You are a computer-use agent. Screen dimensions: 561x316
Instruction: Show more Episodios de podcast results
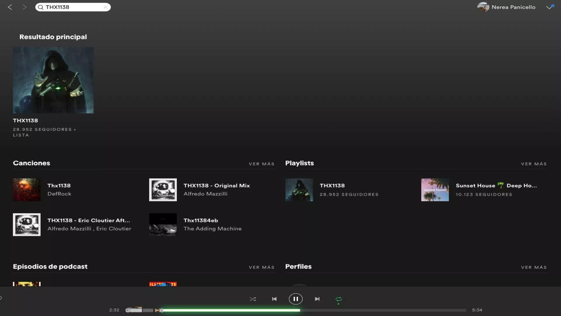pos(262,267)
